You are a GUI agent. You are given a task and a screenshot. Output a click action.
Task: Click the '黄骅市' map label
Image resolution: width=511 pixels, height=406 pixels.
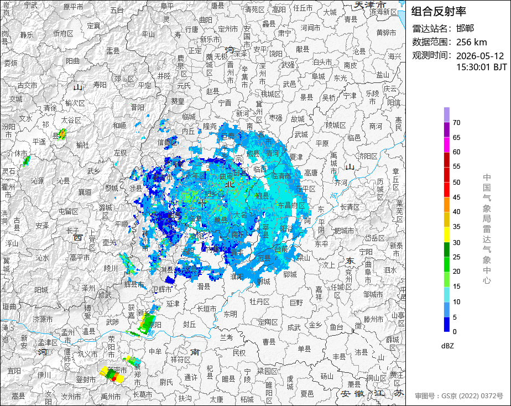(x=386, y=33)
